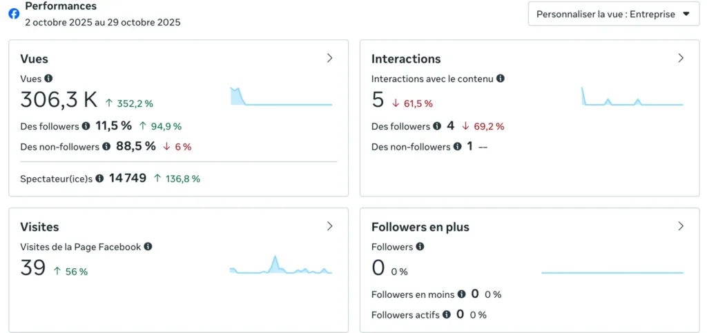Click info icon next to Visites de la Page Facebook

148,246
